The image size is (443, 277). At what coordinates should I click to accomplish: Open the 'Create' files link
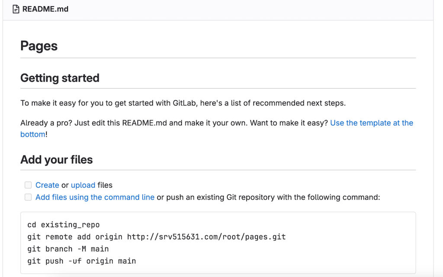48,185
